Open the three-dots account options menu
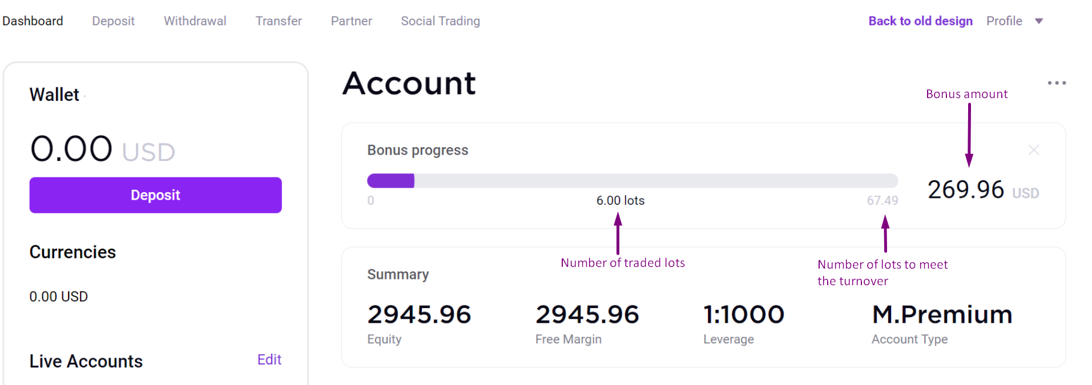1092x385 pixels. pos(1057,83)
